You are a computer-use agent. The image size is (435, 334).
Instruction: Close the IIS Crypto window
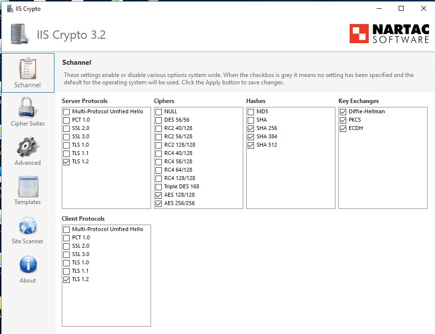click(423, 9)
